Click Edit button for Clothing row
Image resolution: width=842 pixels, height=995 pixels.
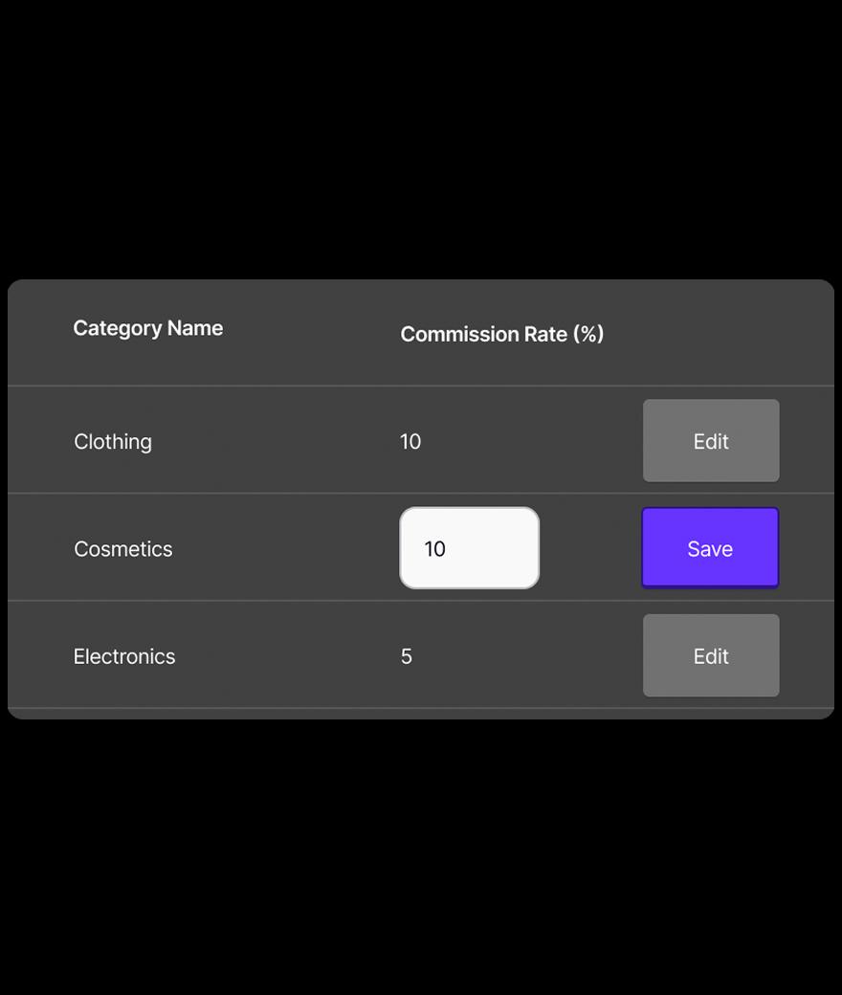point(711,441)
